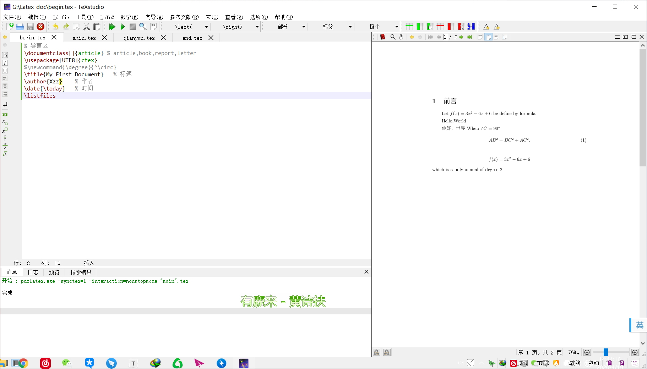Image resolution: width=647 pixels, height=369 pixels.
Task: Open the log file viewer
Action: (x=153, y=26)
